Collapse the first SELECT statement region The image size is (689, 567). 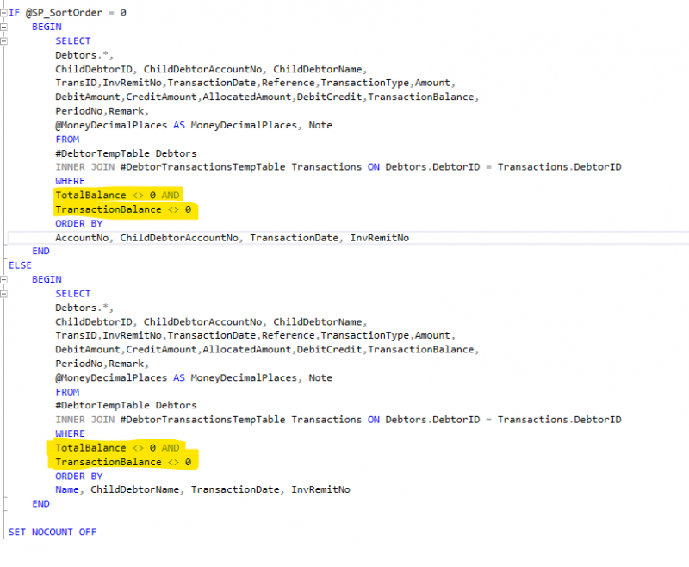coord(4,40)
